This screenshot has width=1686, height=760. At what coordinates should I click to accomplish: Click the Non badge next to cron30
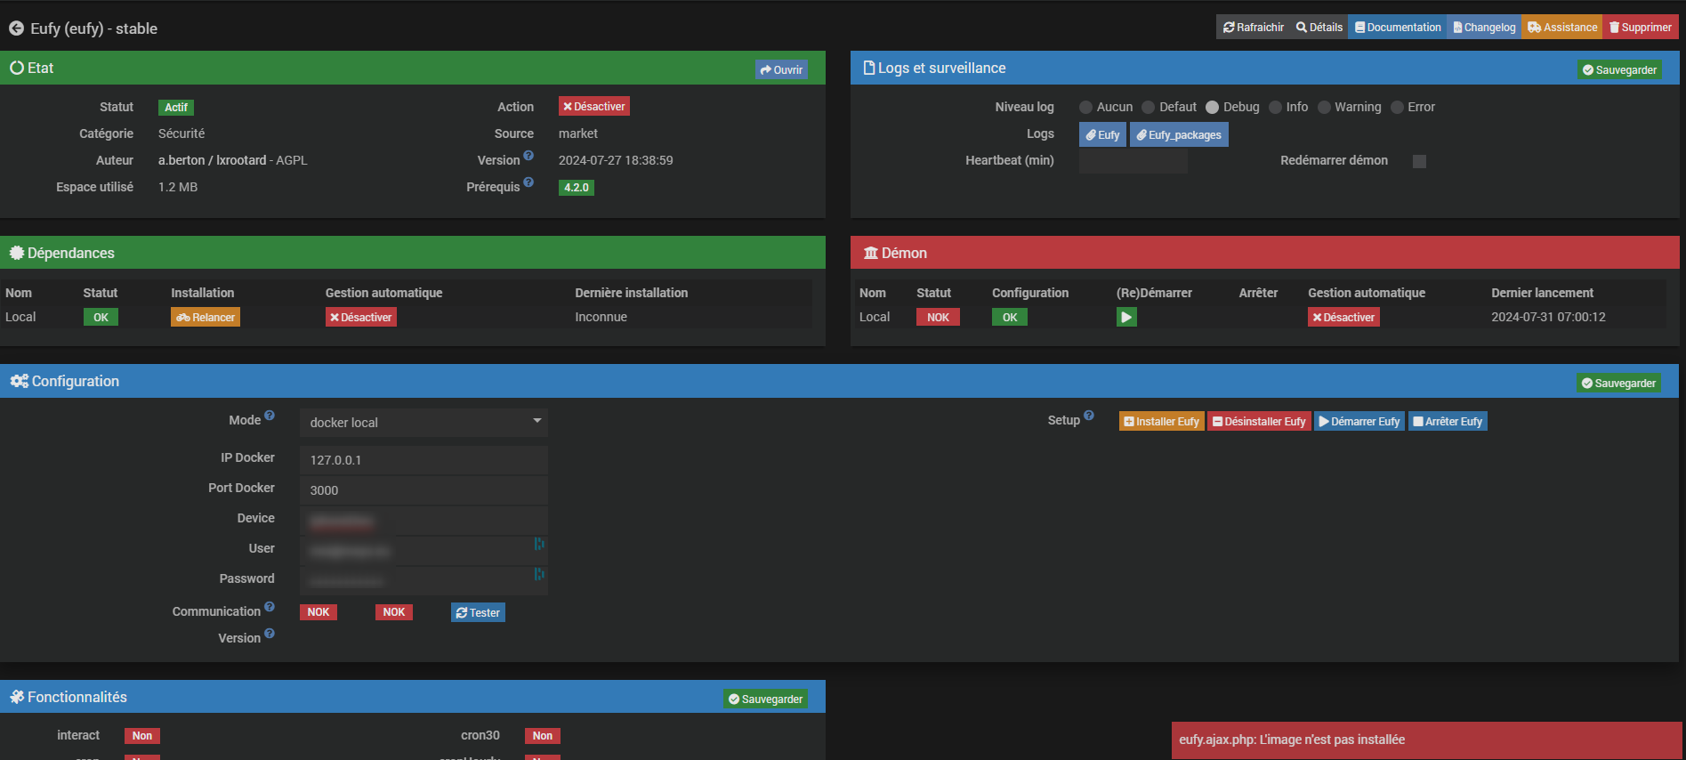[x=543, y=736]
